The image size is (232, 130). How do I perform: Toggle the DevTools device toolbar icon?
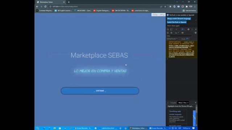(171, 29)
